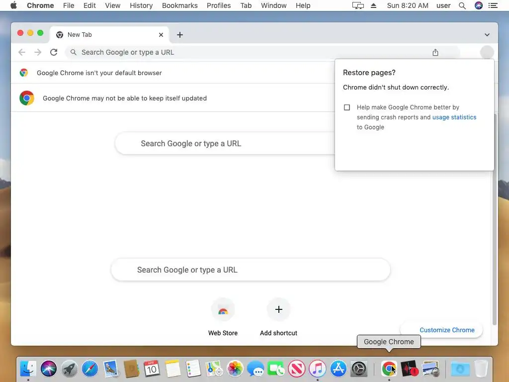
Task: Click the screen mirroring display icon
Action: coord(358,5)
